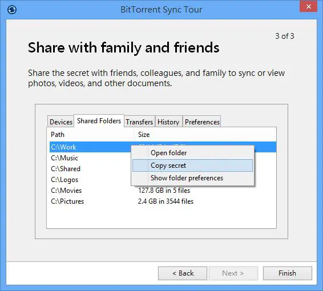
Task: Select the Shared Folders tab
Action: point(99,121)
